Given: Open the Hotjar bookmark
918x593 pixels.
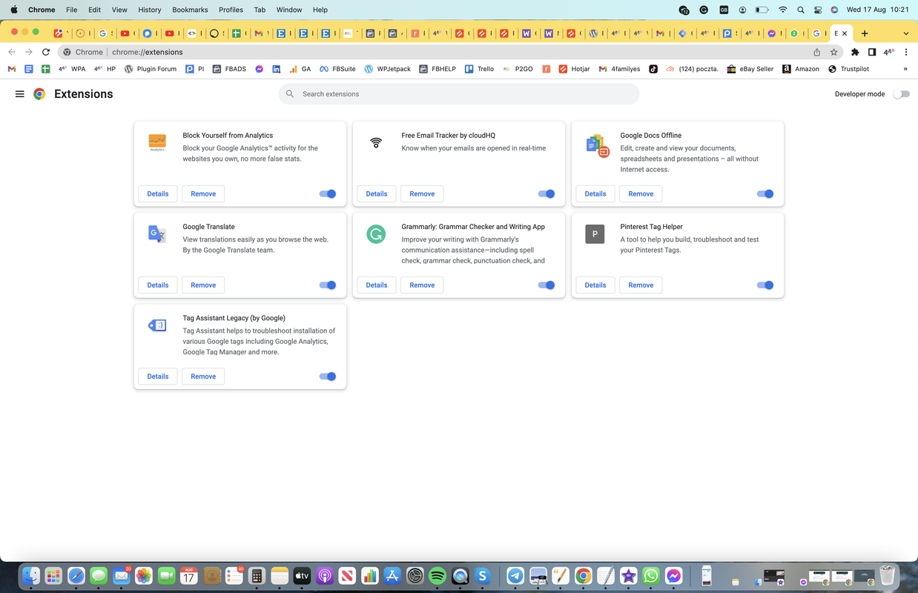Looking at the screenshot, I should [574, 69].
